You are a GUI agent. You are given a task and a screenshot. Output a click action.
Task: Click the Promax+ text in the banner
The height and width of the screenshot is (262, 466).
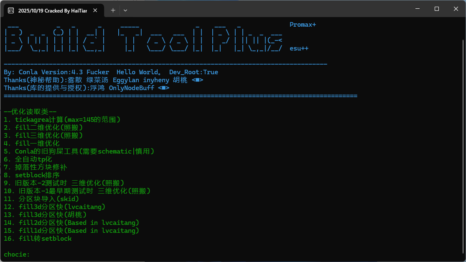click(303, 25)
